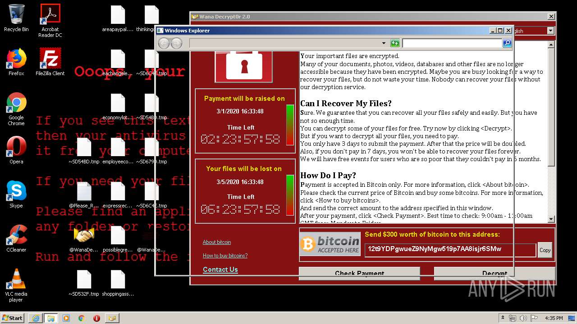Select the economylot file on desktop
The image size is (577, 324).
(118, 107)
